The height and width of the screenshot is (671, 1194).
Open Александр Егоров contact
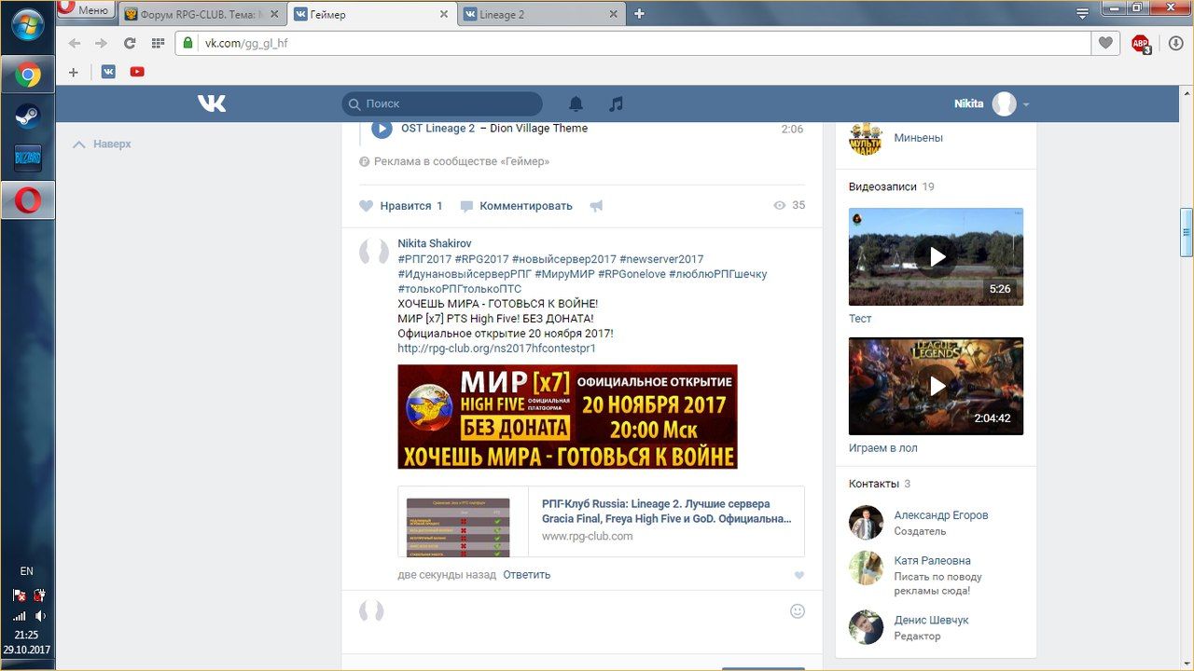pos(940,515)
